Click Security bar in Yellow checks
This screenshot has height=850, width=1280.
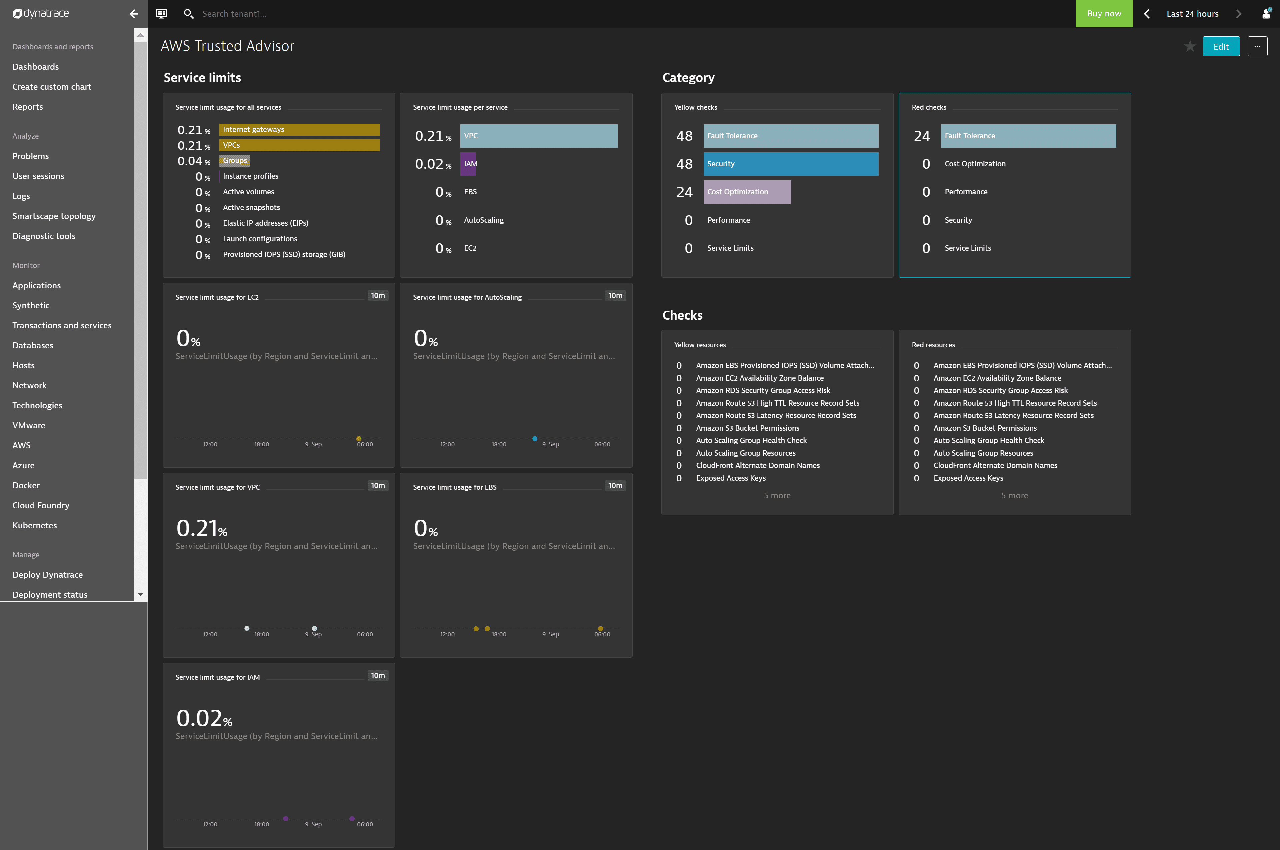tap(790, 164)
